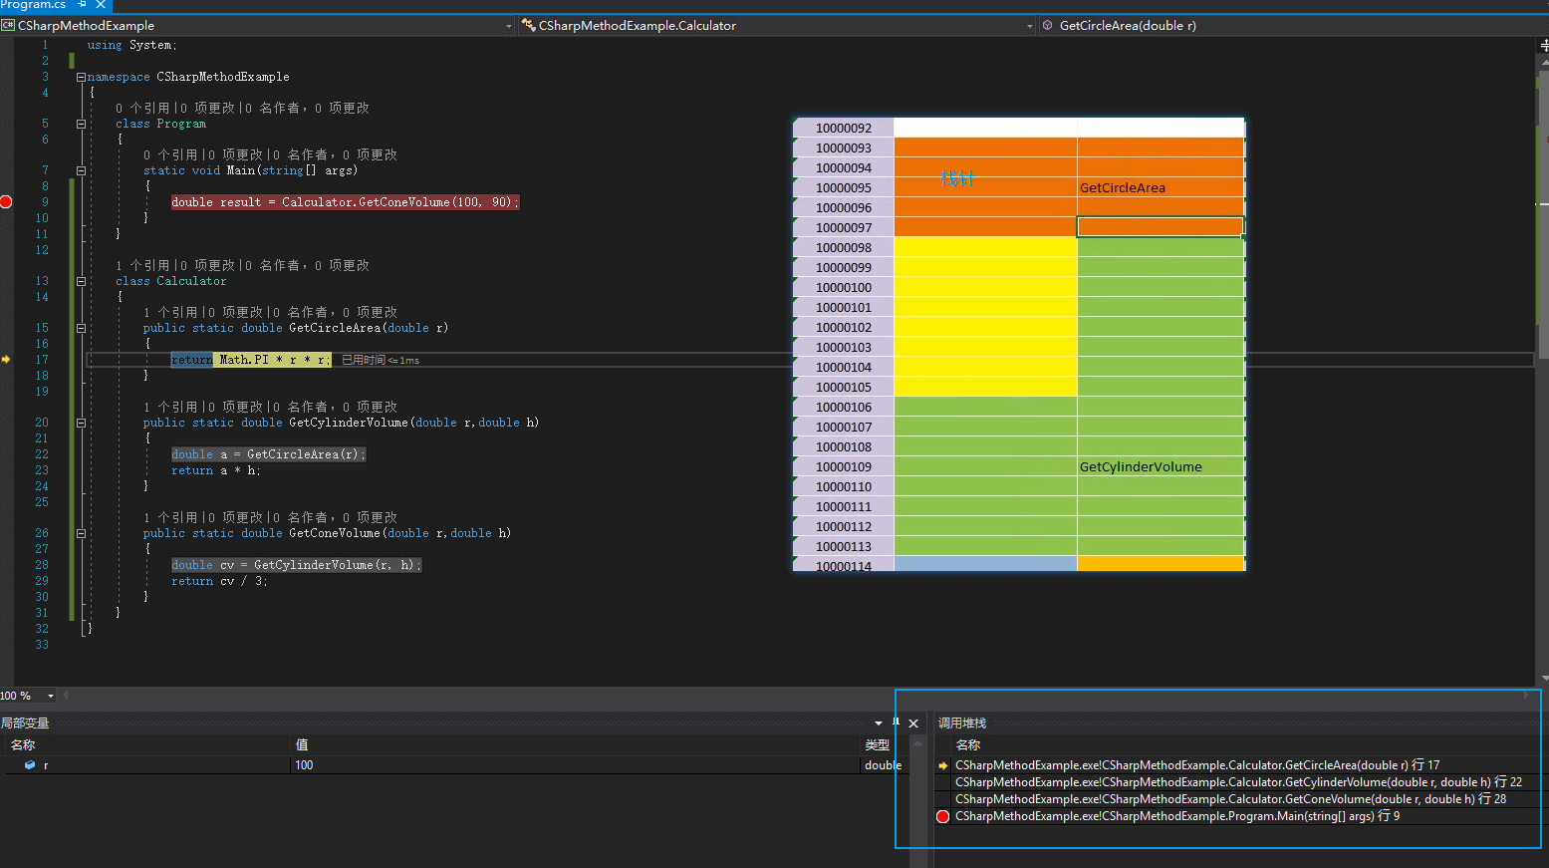Collapse the class Calculator code block
1549x868 pixels.
click(x=81, y=281)
